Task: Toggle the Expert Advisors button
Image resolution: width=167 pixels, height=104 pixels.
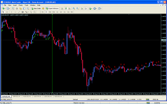Action: pyautogui.click(x=52, y=9)
